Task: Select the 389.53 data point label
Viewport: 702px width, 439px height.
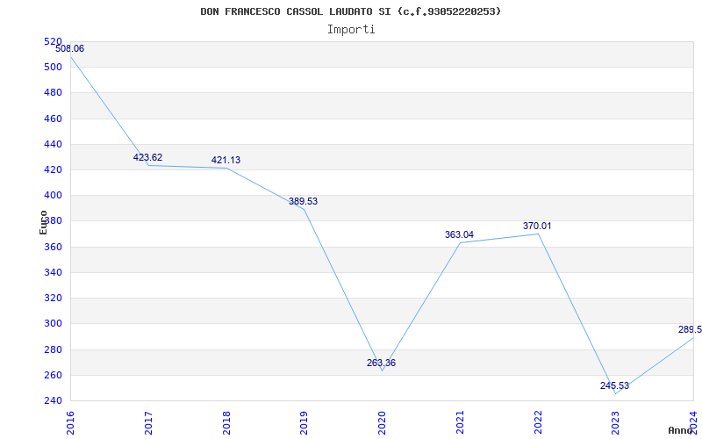Action: (x=303, y=202)
